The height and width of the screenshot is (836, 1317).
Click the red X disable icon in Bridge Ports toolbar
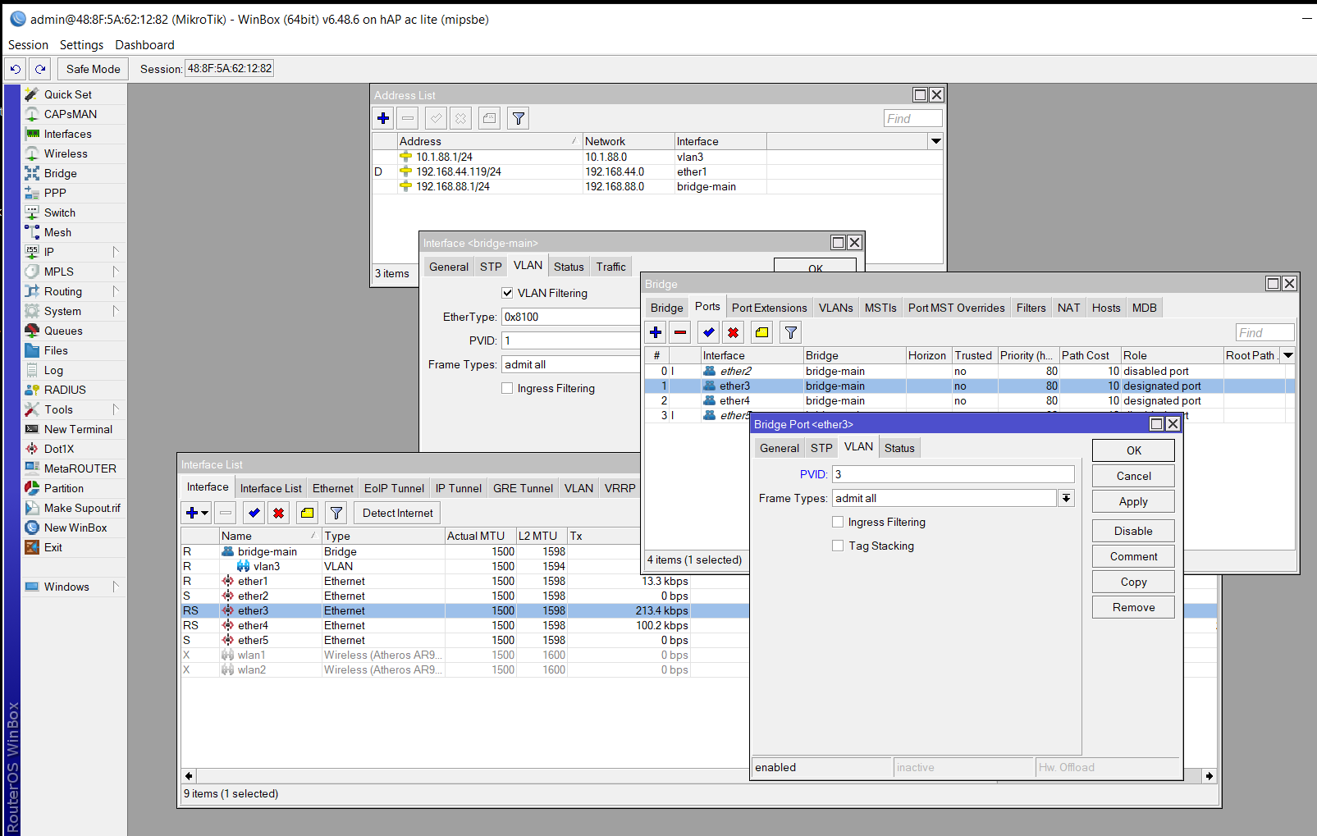tap(733, 332)
